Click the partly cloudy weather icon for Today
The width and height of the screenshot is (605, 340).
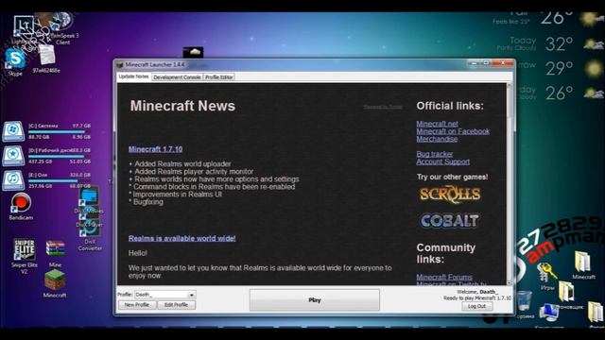coord(593,44)
